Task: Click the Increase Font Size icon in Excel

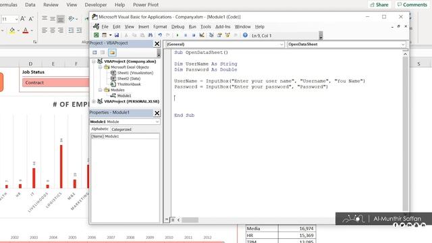Action: point(23,19)
